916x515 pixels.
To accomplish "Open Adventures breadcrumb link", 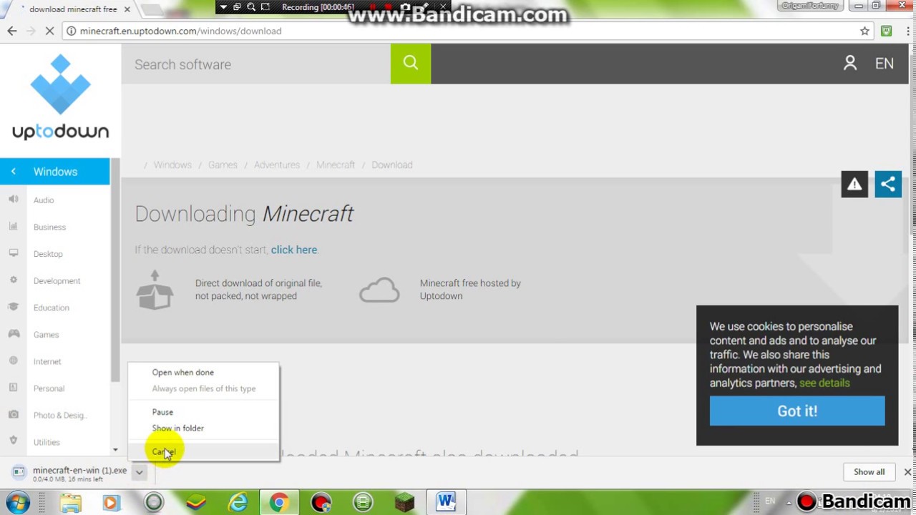I will pyautogui.click(x=277, y=165).
